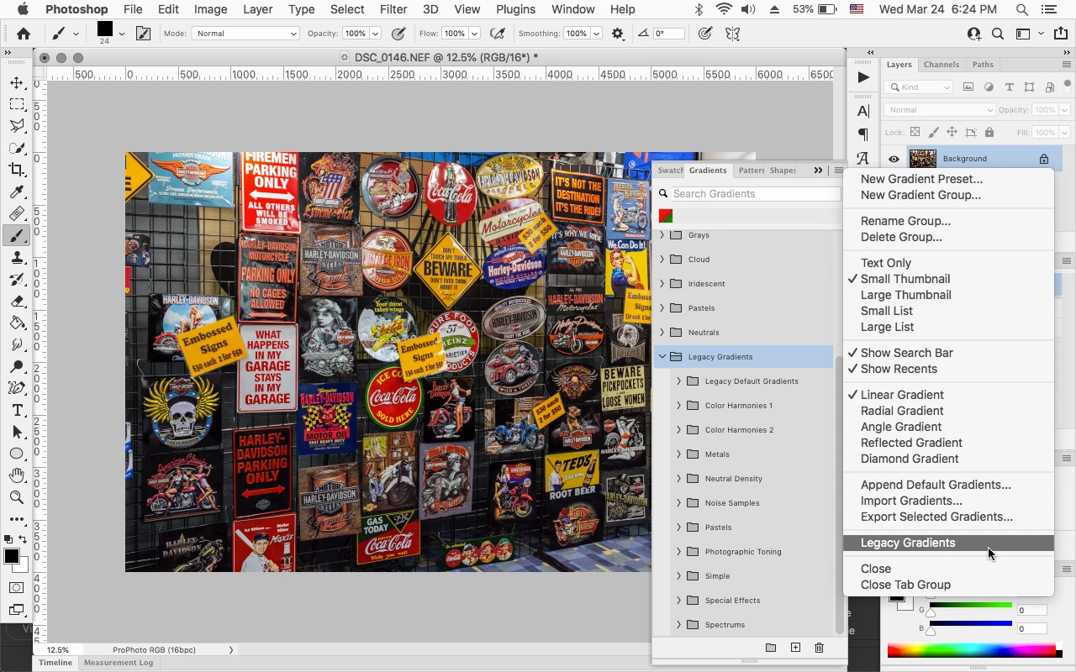Create new gradient group folder icon
Viewport: 1076px width, 672px height.
771,648
